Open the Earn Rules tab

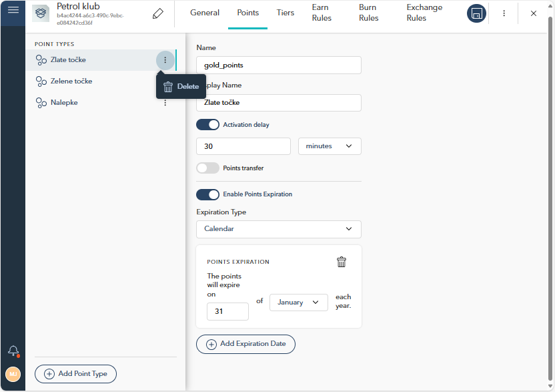tap(322, 13)
